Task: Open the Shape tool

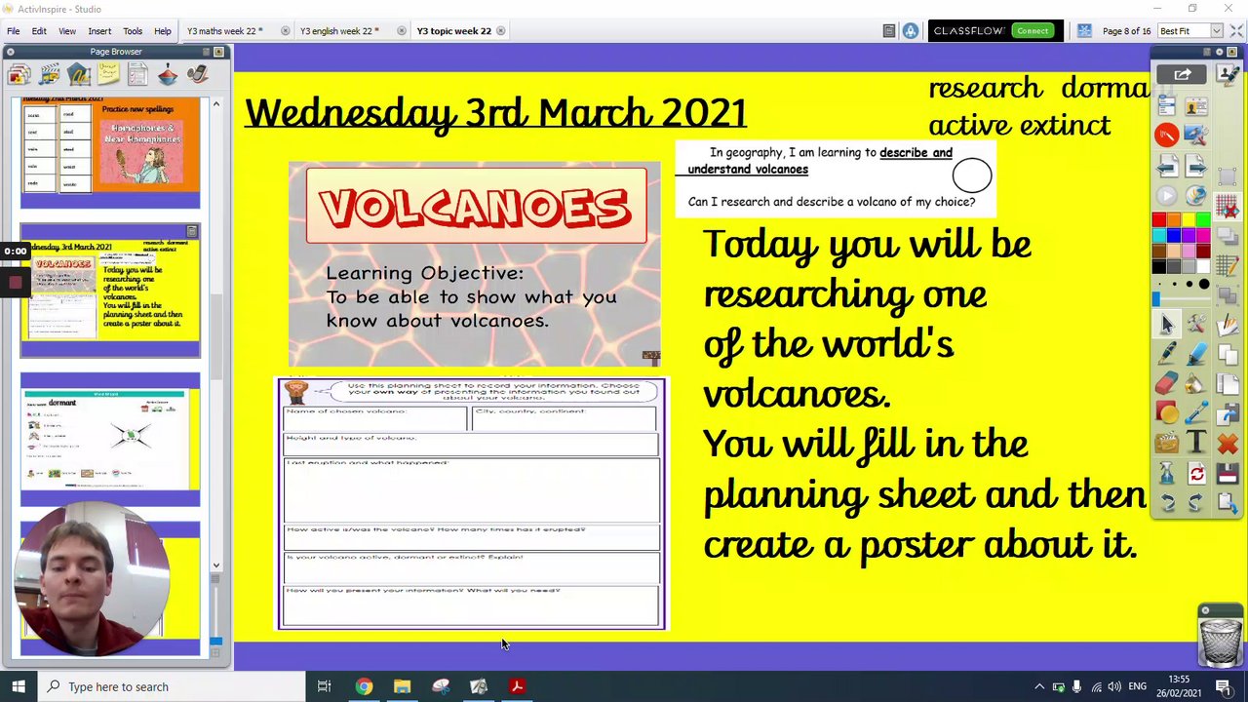Action: (1166, 412)
